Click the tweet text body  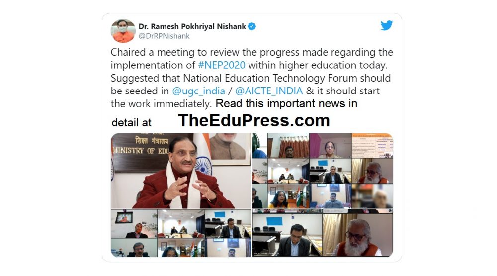click(x=251, y=78)
